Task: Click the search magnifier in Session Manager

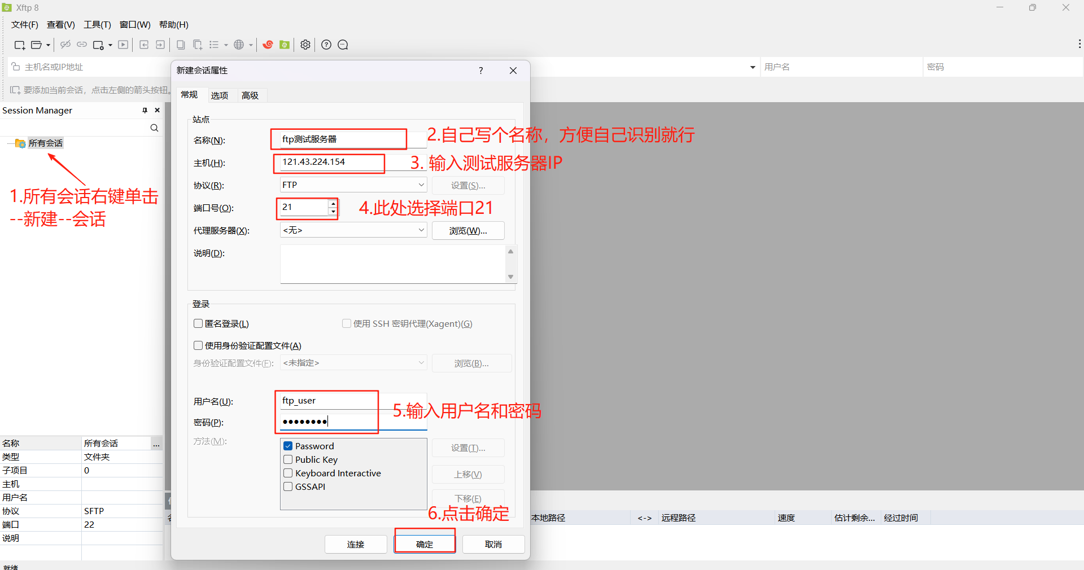Action: 154,128
